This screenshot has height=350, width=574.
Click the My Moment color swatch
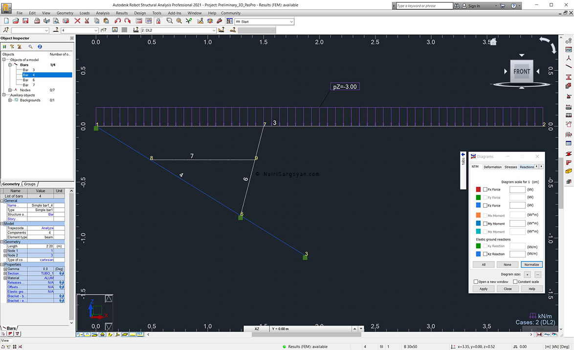coord(478,223)
